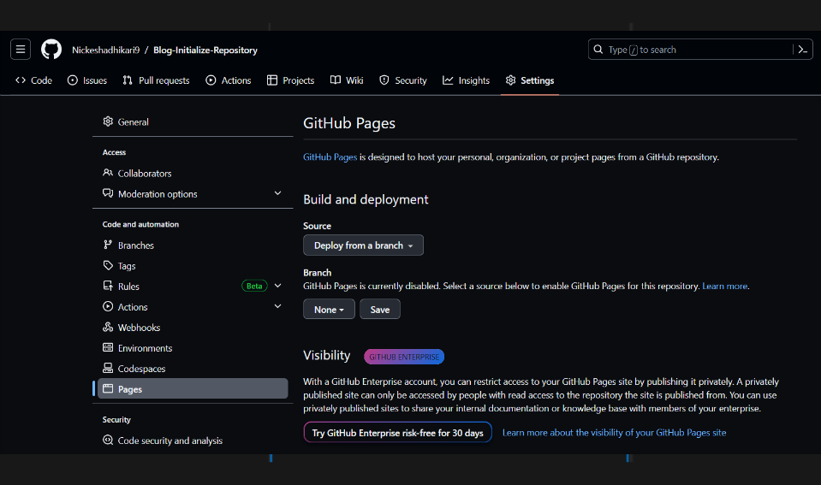The width and height of the screenshot is (821, 485).
Task: Open Tags settings page
Action: (193, 265)
